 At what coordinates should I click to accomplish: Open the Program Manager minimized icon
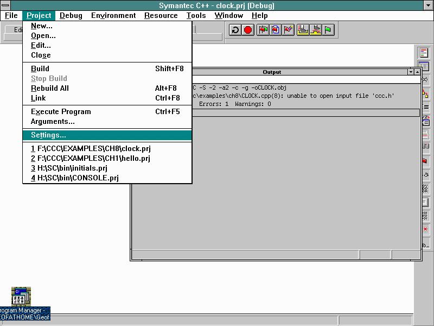21,296
